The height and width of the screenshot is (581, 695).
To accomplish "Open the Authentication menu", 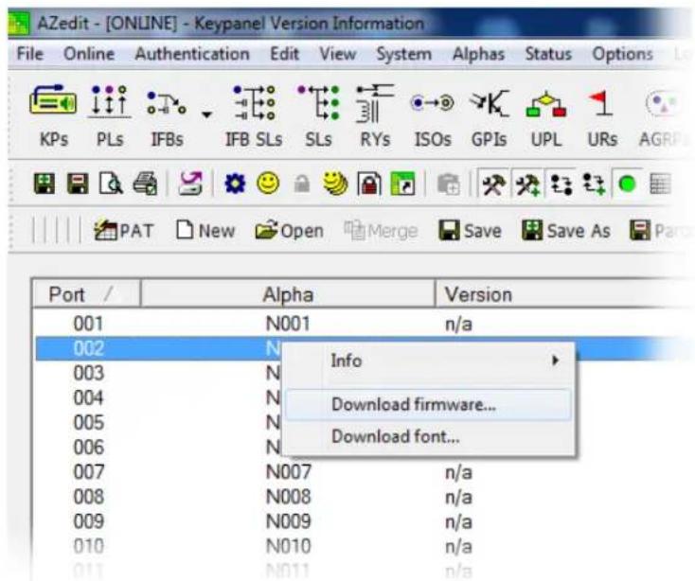I will (x=192, y=54).
